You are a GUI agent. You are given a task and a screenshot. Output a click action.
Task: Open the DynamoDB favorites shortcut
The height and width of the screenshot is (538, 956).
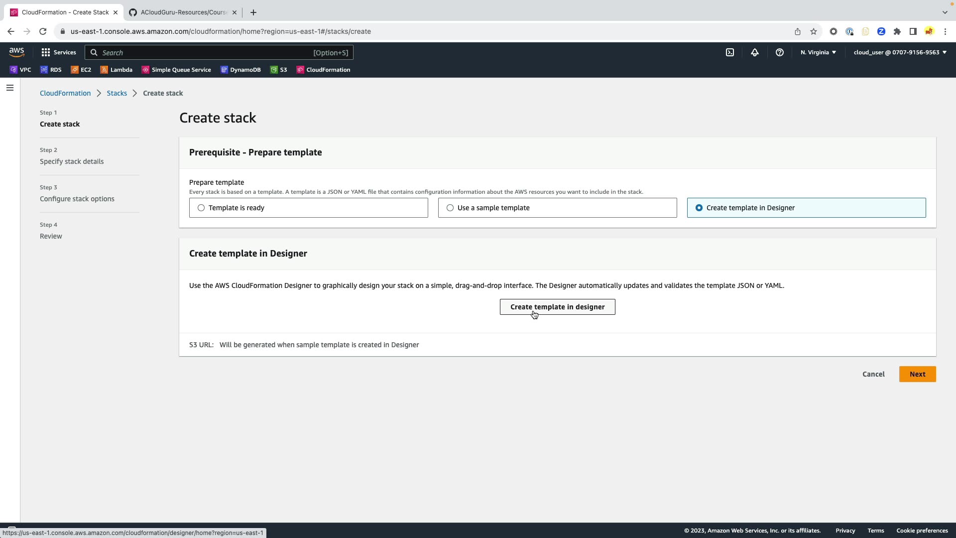click(x=240, y=70)
